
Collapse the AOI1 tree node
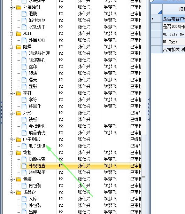(x=11, y=34)
